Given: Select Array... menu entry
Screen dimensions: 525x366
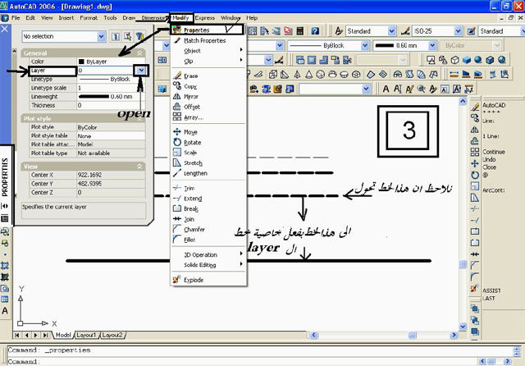Looking at the screenshot, I should click(194, 117).
